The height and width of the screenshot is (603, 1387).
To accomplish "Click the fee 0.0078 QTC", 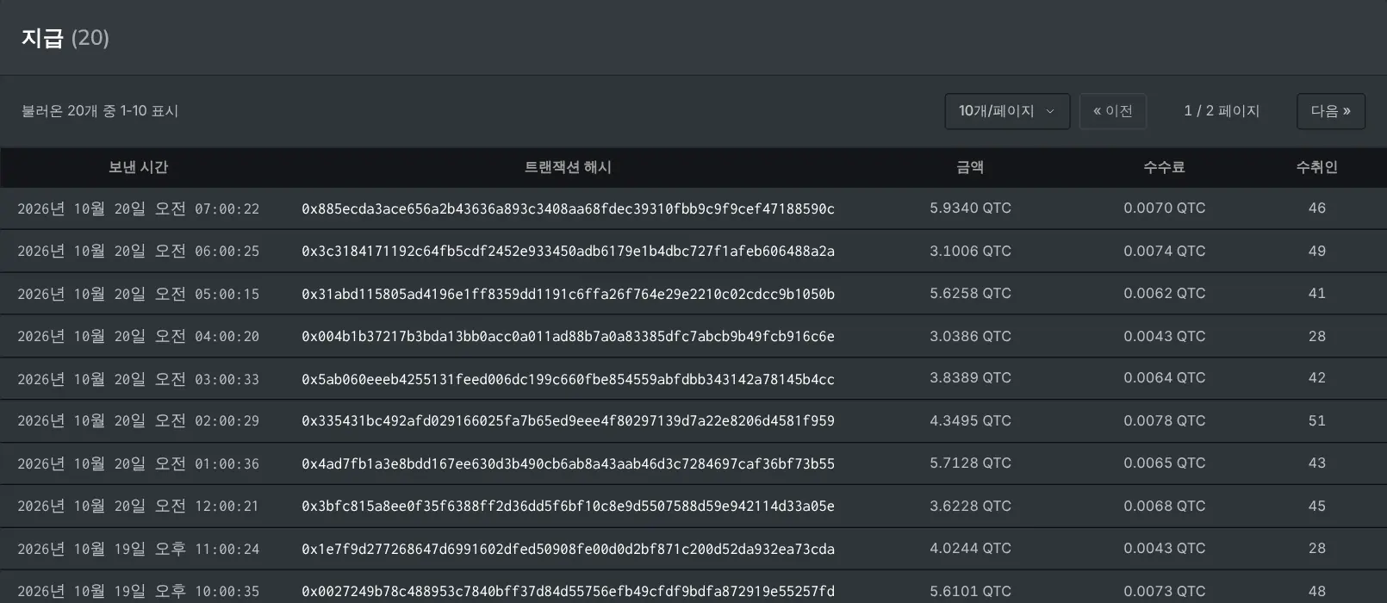I will [x=1164, y=421].
